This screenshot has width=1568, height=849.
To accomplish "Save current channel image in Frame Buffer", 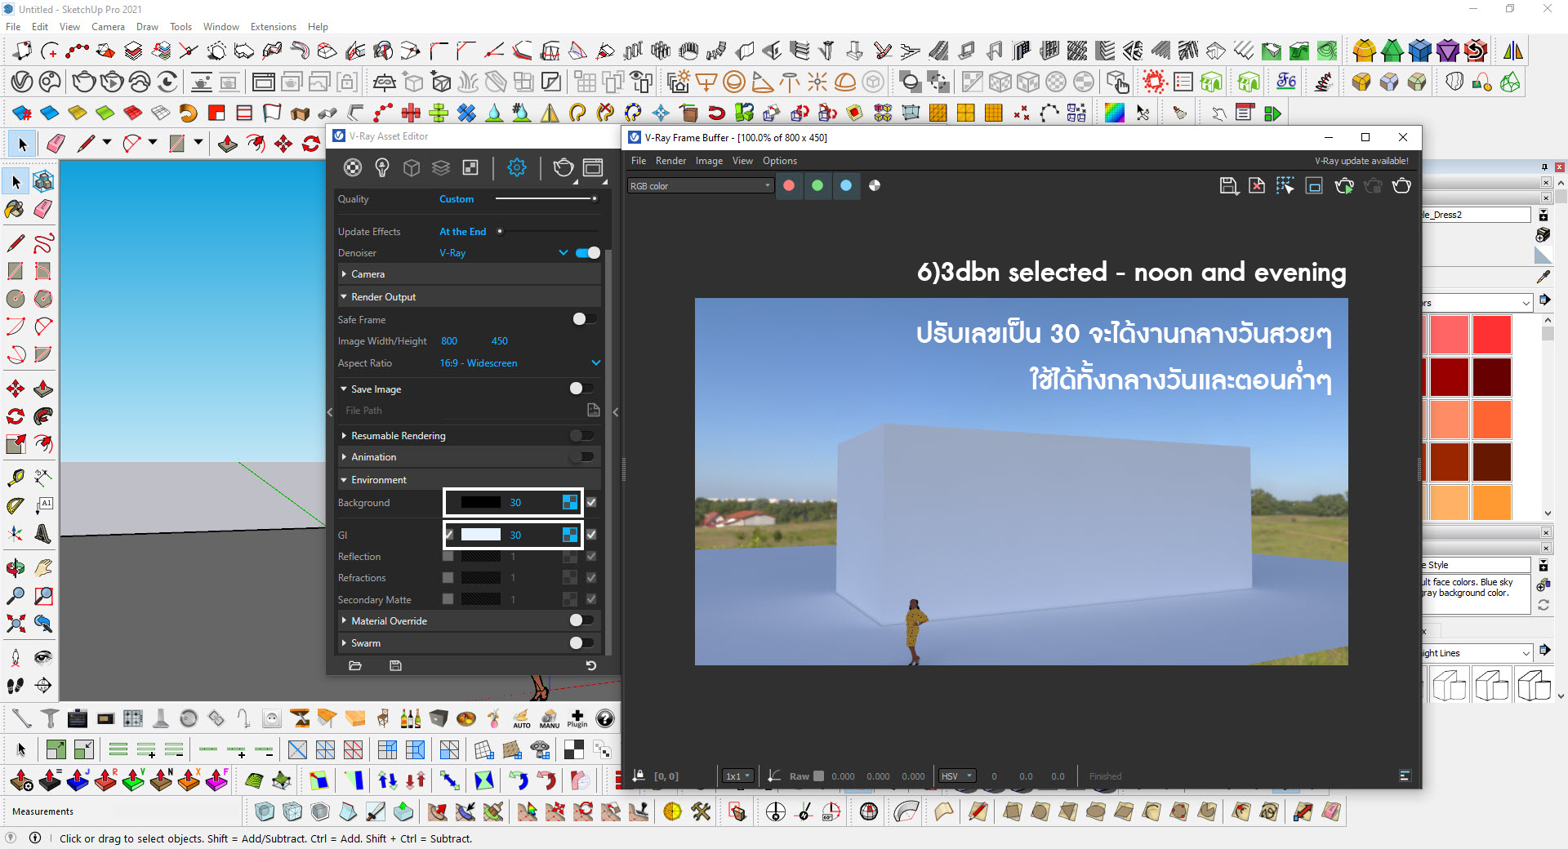I will (x=1228, y=186).
